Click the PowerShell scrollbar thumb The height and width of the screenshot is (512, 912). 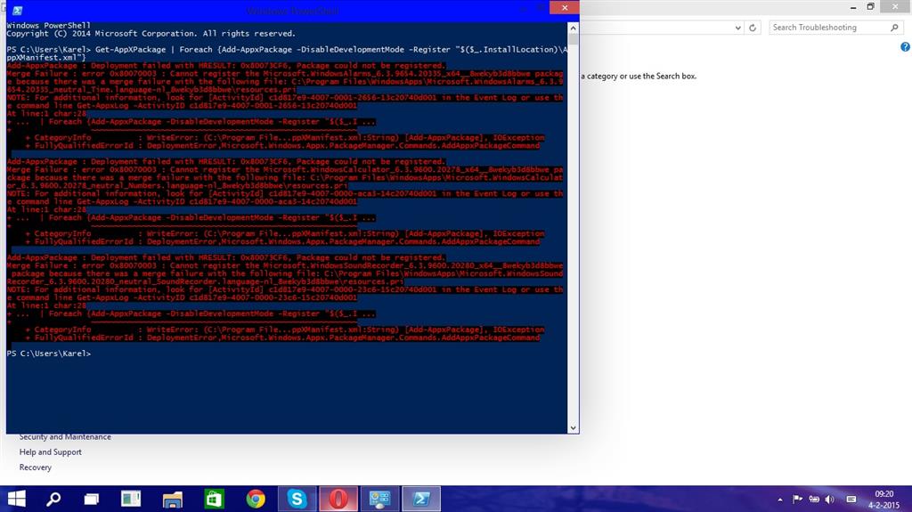click(x=574, y=39)
